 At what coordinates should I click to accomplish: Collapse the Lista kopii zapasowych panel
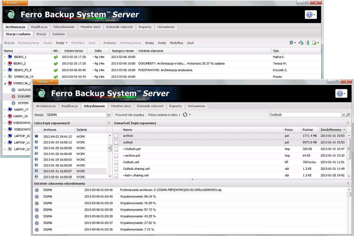[109, 123]
